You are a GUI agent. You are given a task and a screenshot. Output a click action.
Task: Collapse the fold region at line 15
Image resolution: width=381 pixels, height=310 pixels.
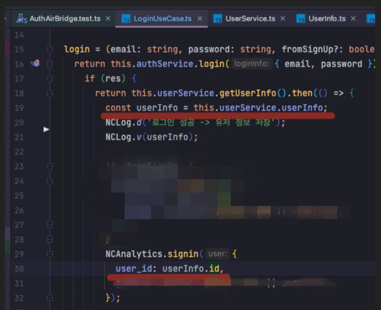coord(50,49)
